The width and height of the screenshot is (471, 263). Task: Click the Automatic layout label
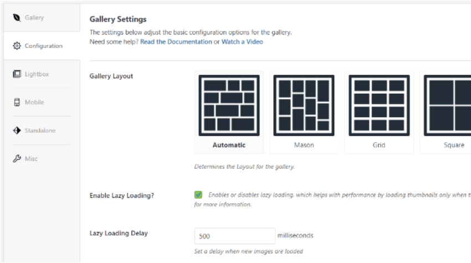coord(229,145)
